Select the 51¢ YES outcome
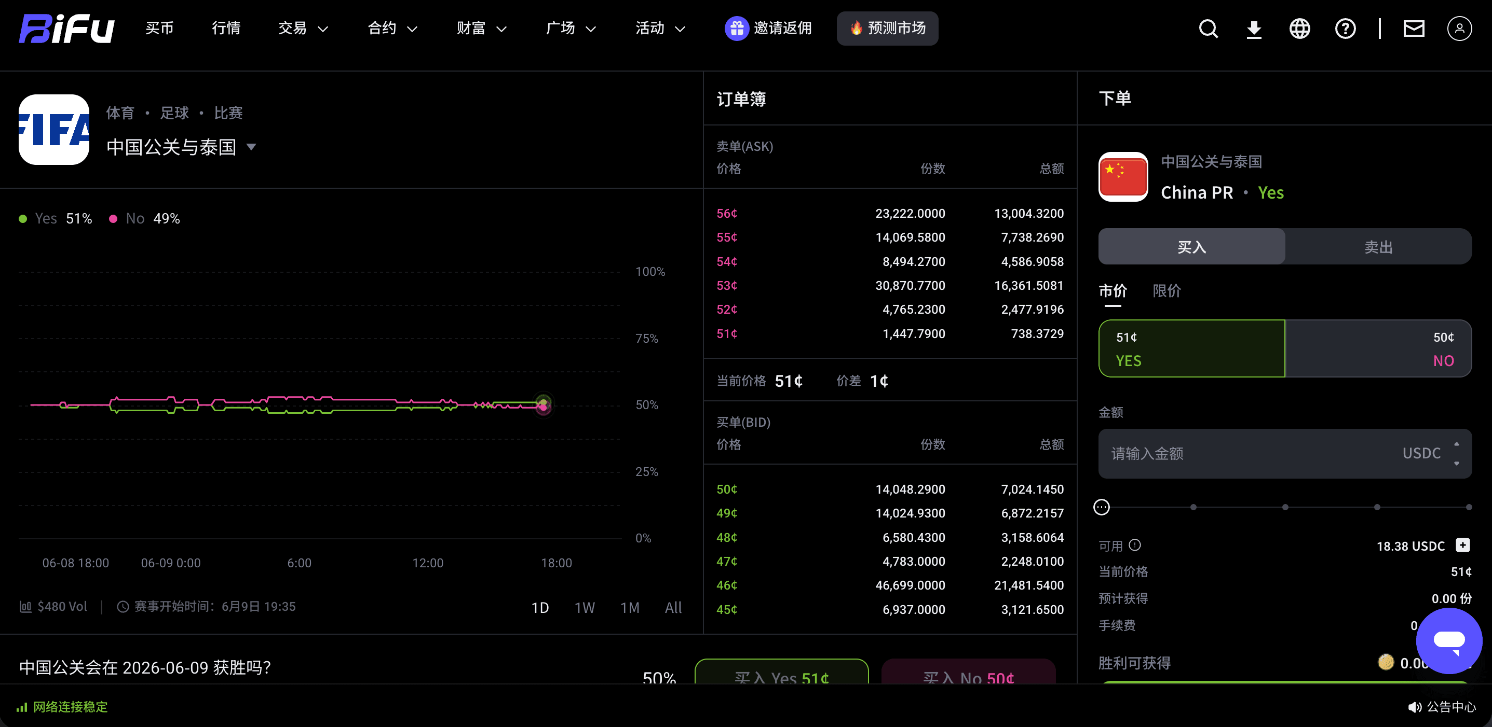 click(1191, 348)
